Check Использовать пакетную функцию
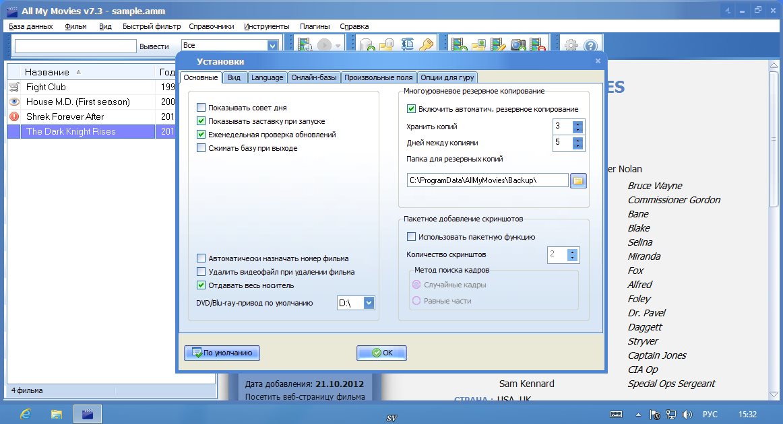783x424 pixels. pos(411,237)
